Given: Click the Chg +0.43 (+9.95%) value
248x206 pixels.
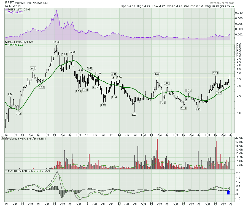Looking at the screenshot, I should tap(218, 6).
